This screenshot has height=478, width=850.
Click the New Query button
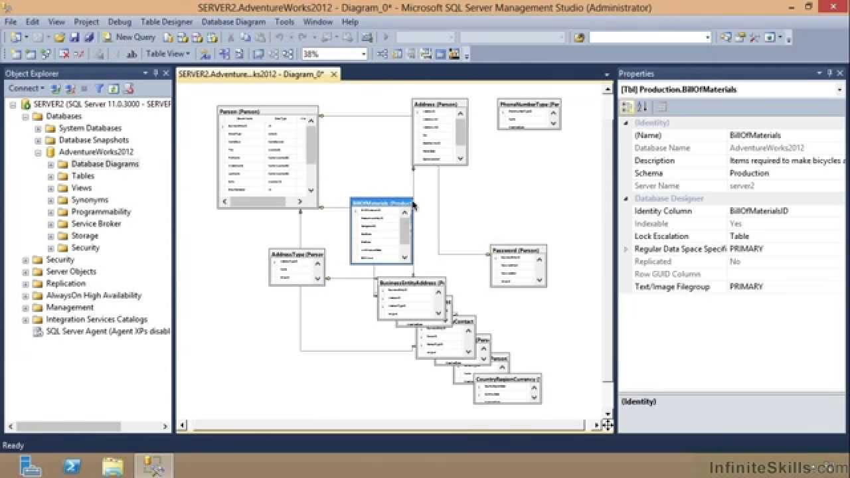tap(129, 37)
